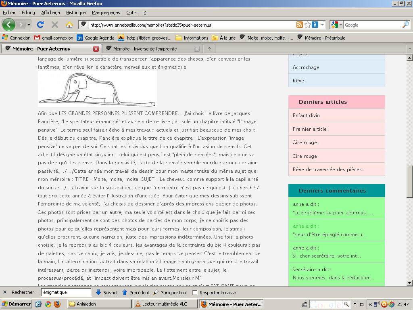
Task: Open the Informations bookmark folder
Action: (192, 38)
